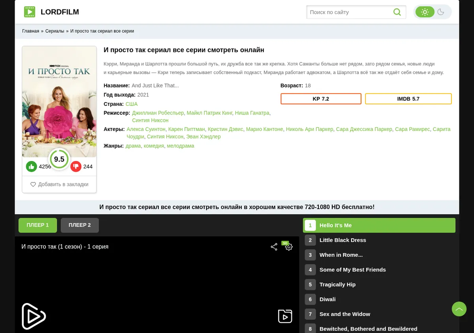Viewport: 474px width, 333px height.
Task: Click the red thumbs-down dislike icon
Action: [x=76, y=166]
